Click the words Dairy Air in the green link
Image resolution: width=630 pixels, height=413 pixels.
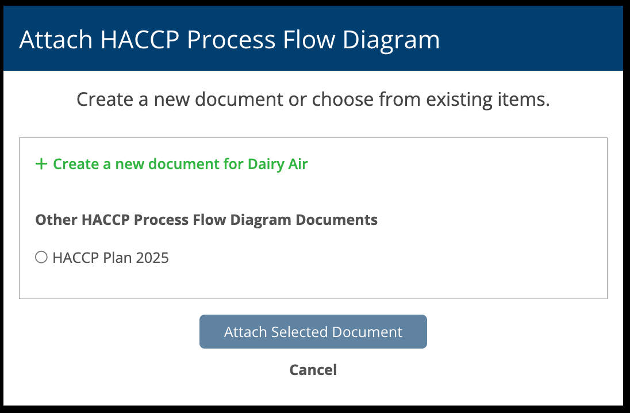coord(278,164)
